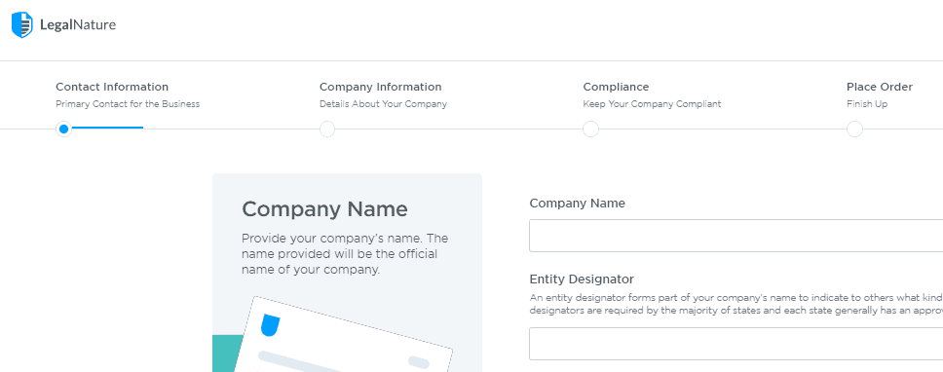The width and height of the screenshot is (943, 372).
Task: Go to the Company Information step label
Action: tap(380, 87)
